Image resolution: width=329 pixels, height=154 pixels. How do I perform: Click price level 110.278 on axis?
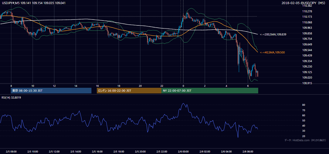point(307,11)
